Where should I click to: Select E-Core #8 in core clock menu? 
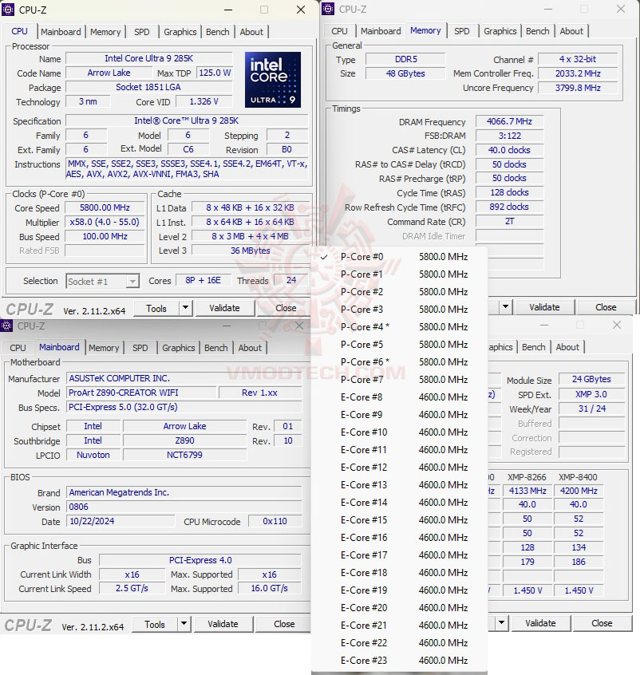[x=399, y=397]
